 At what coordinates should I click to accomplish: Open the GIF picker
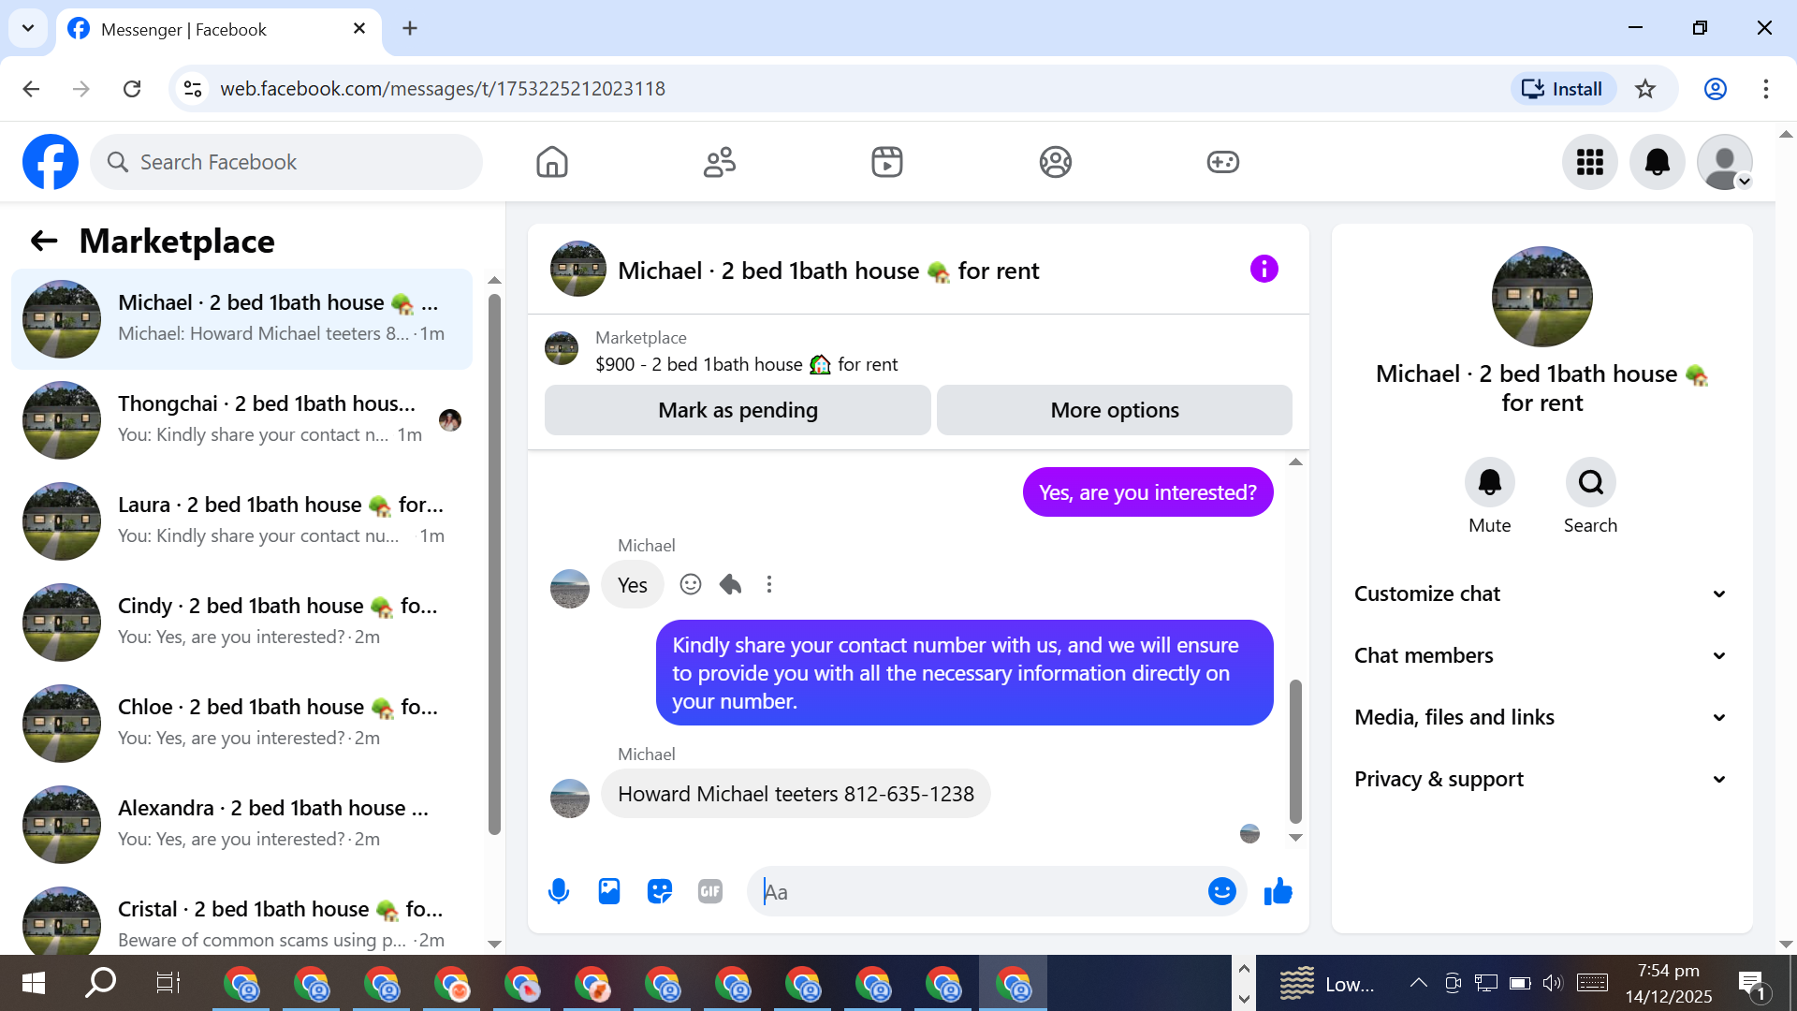710,891
